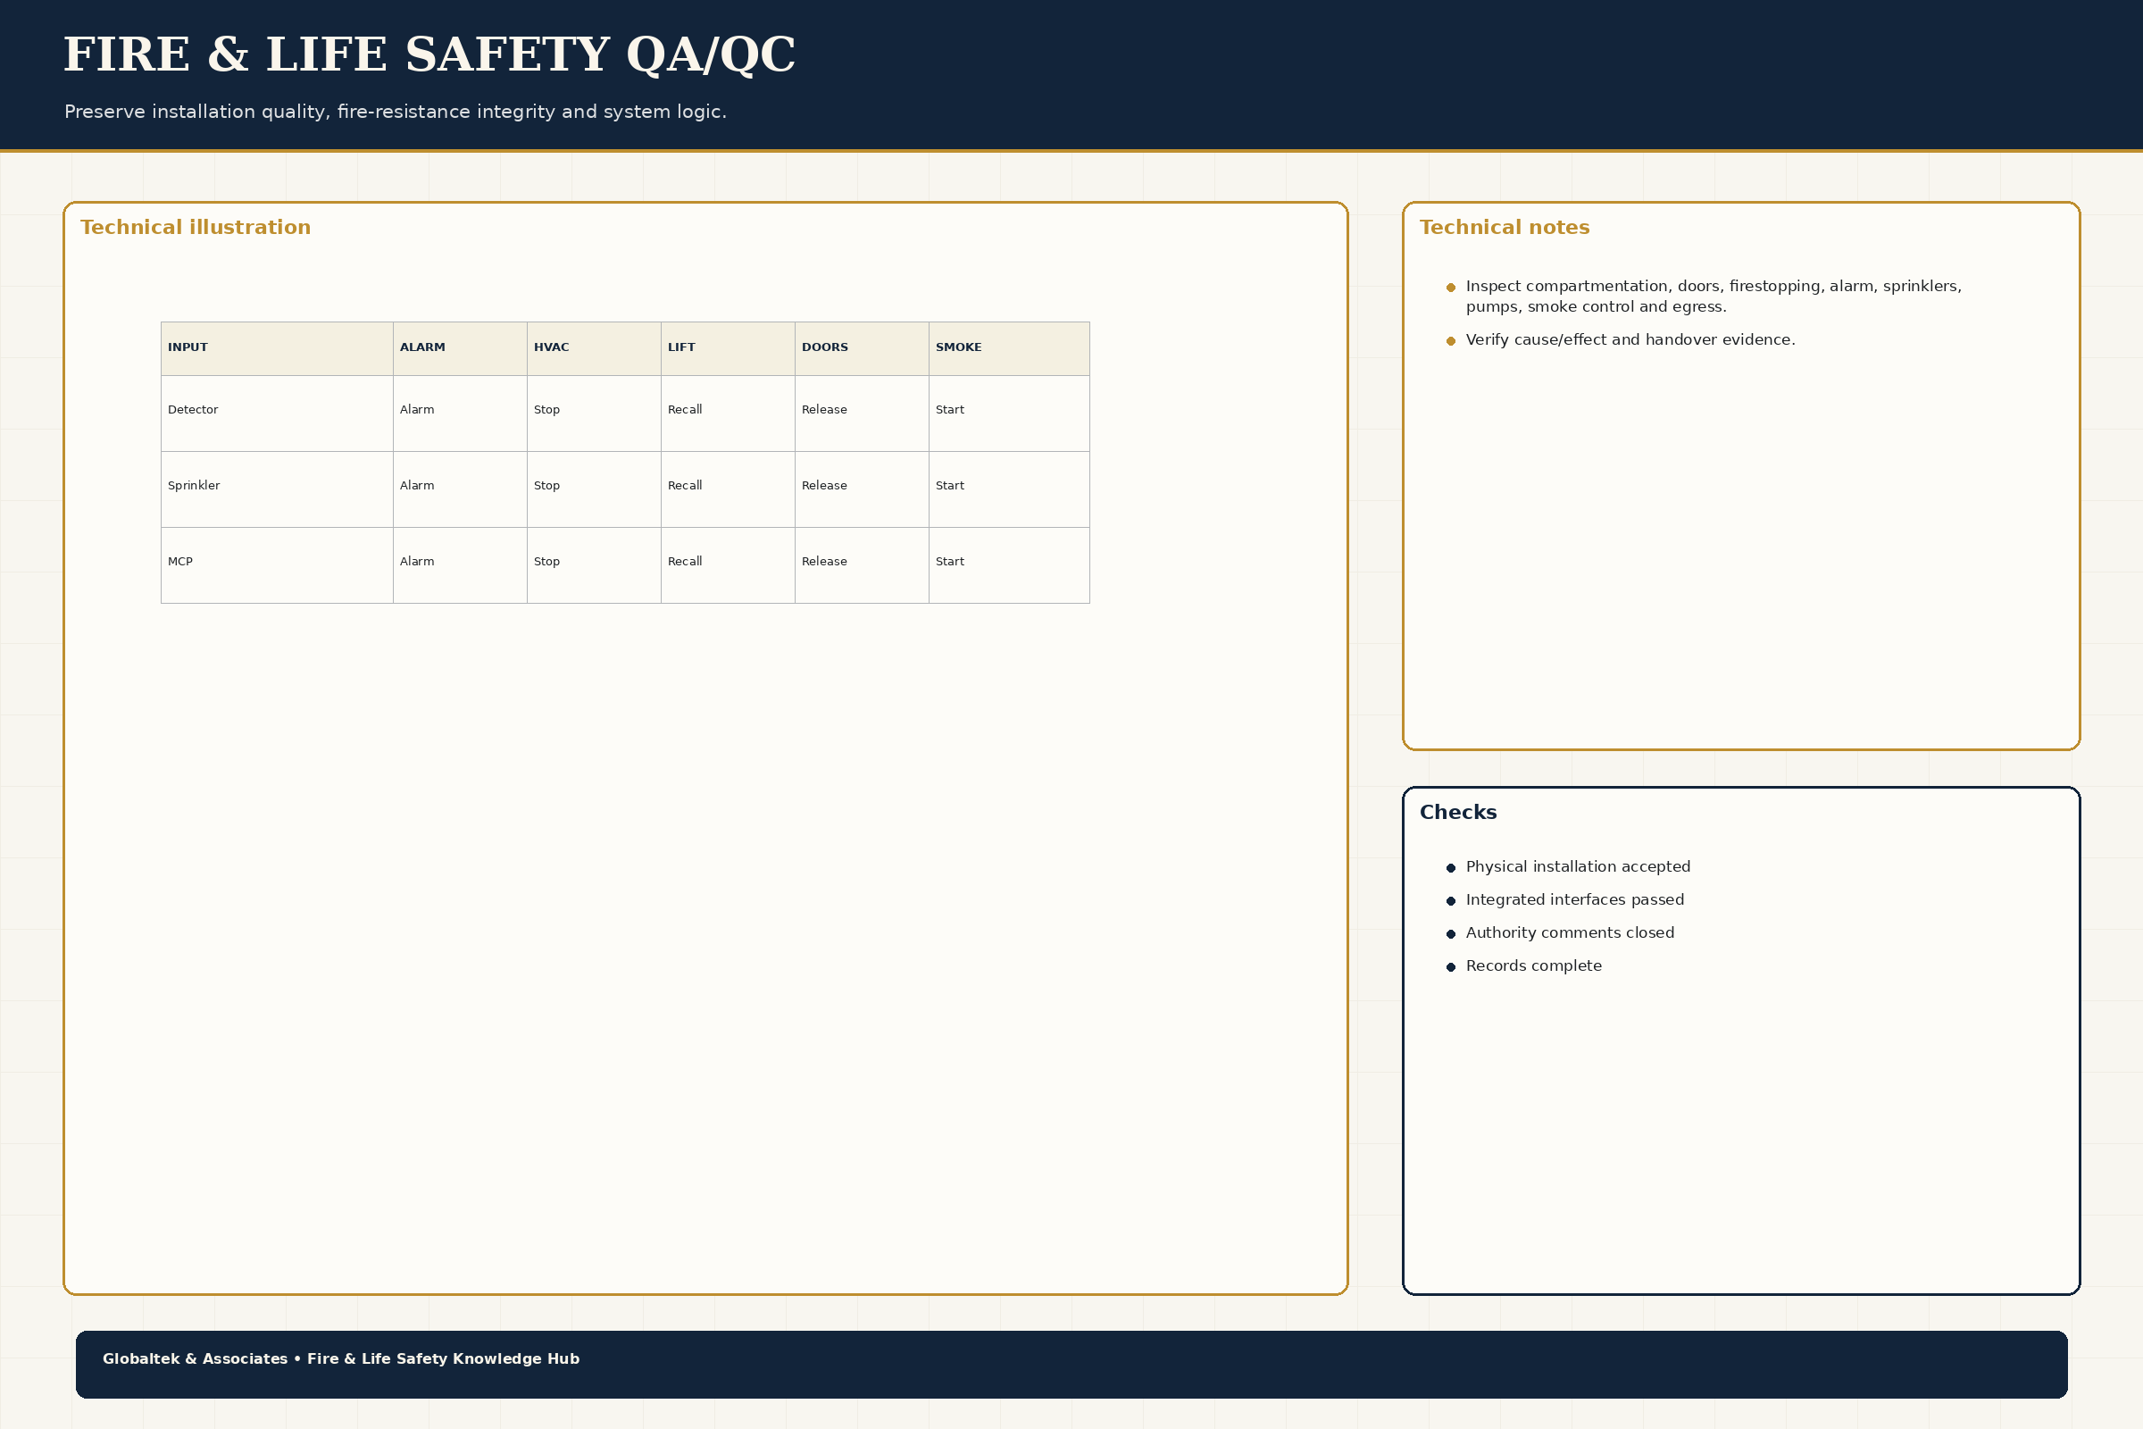Select the 'Verify cause/effect and handover evidence' note
This screenshot has height=1429, width=2143.
[1630, 340]
